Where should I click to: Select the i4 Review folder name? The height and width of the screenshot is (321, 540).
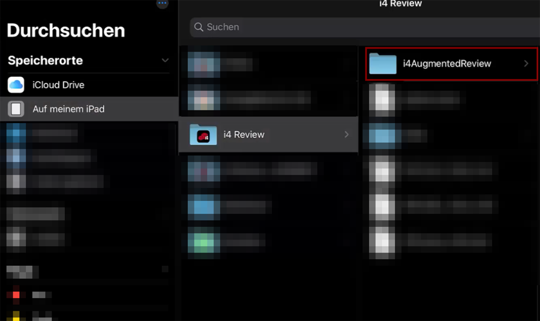tap(244, 134)
